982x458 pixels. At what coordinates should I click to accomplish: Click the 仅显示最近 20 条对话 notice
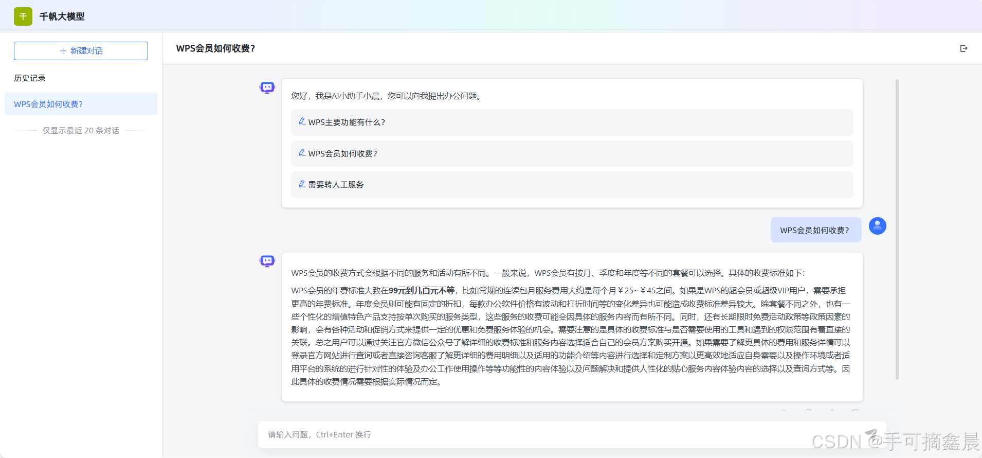(x=81, y=130)
